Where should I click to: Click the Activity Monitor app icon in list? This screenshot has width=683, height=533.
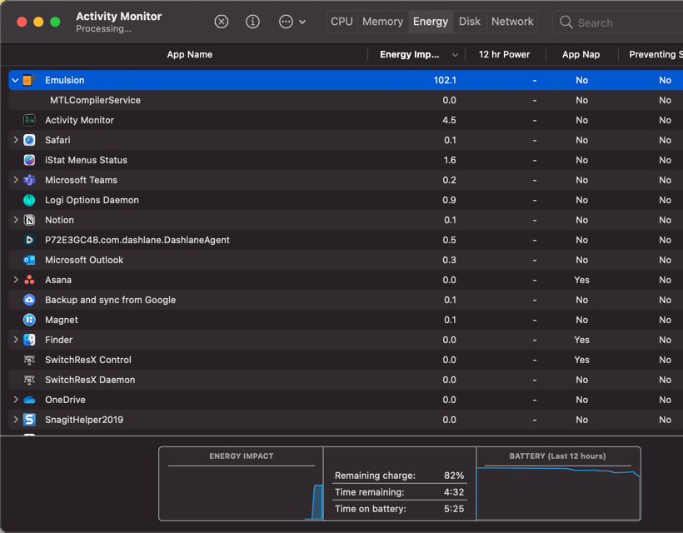pyautogui.click(x=29, y=120)
